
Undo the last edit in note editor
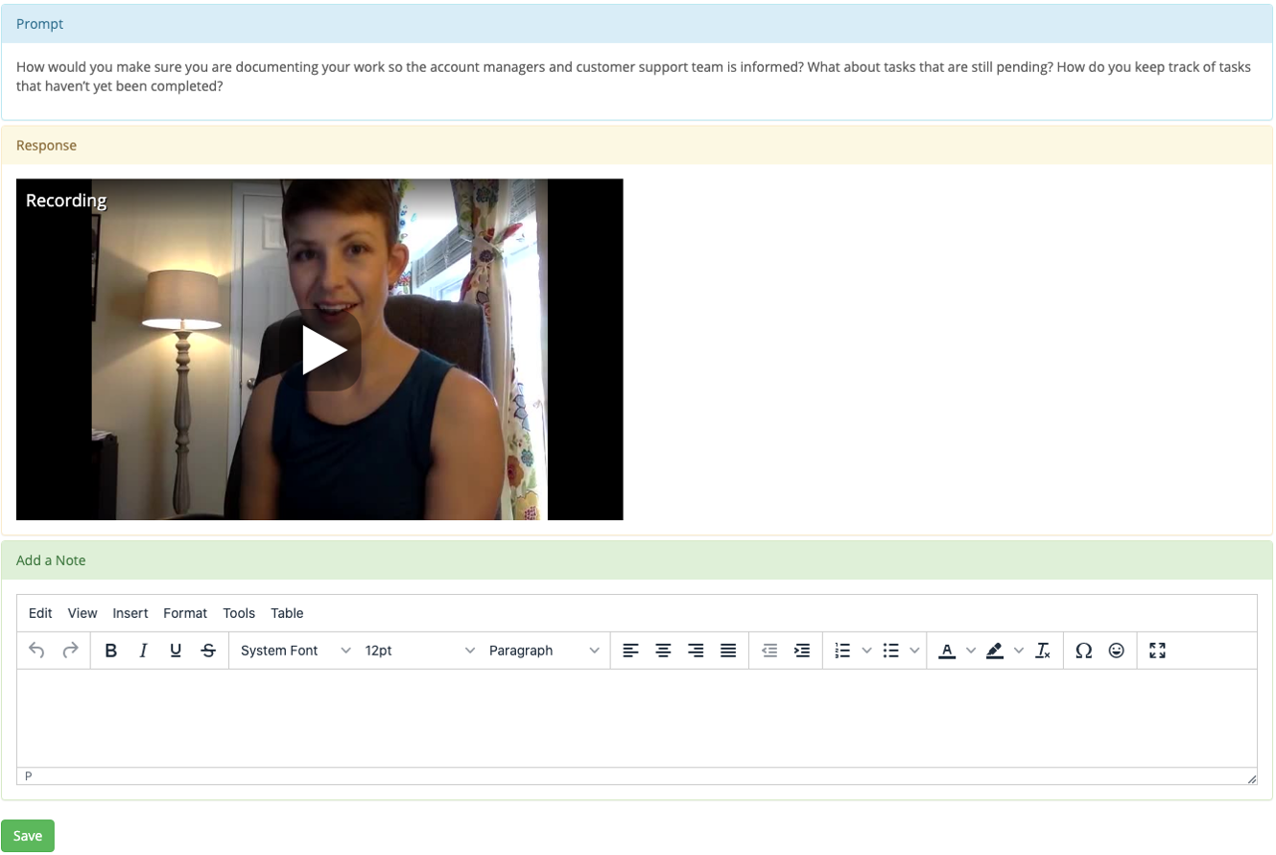37,651
